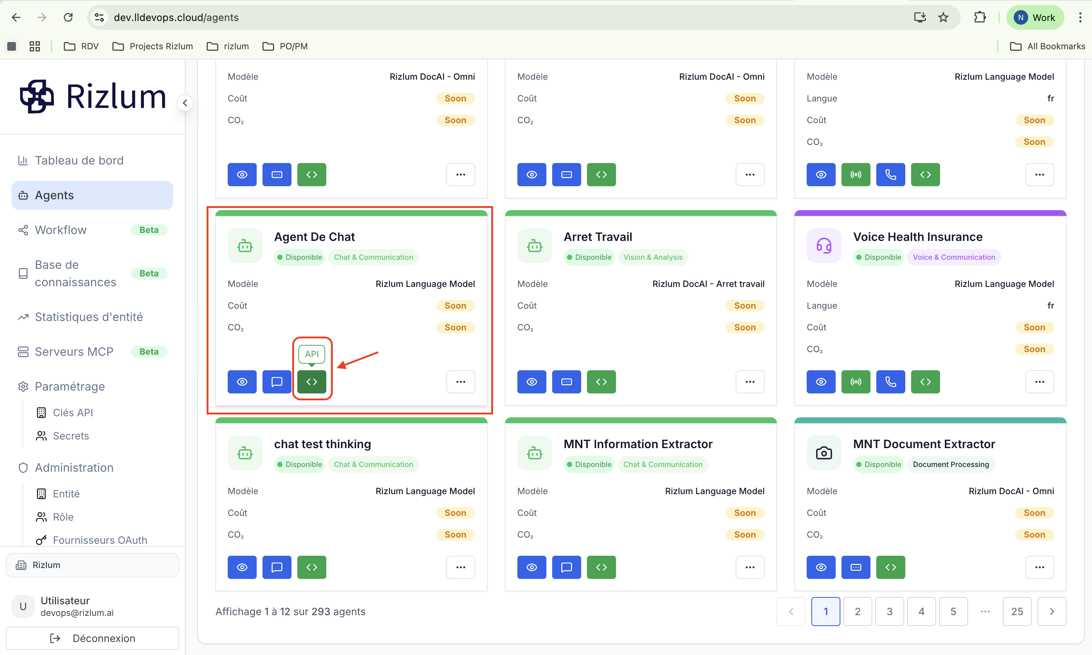Click the API code button on Agent De Chat
Image resolution: width=1092 pixels, height=655 pixels.
312,381
